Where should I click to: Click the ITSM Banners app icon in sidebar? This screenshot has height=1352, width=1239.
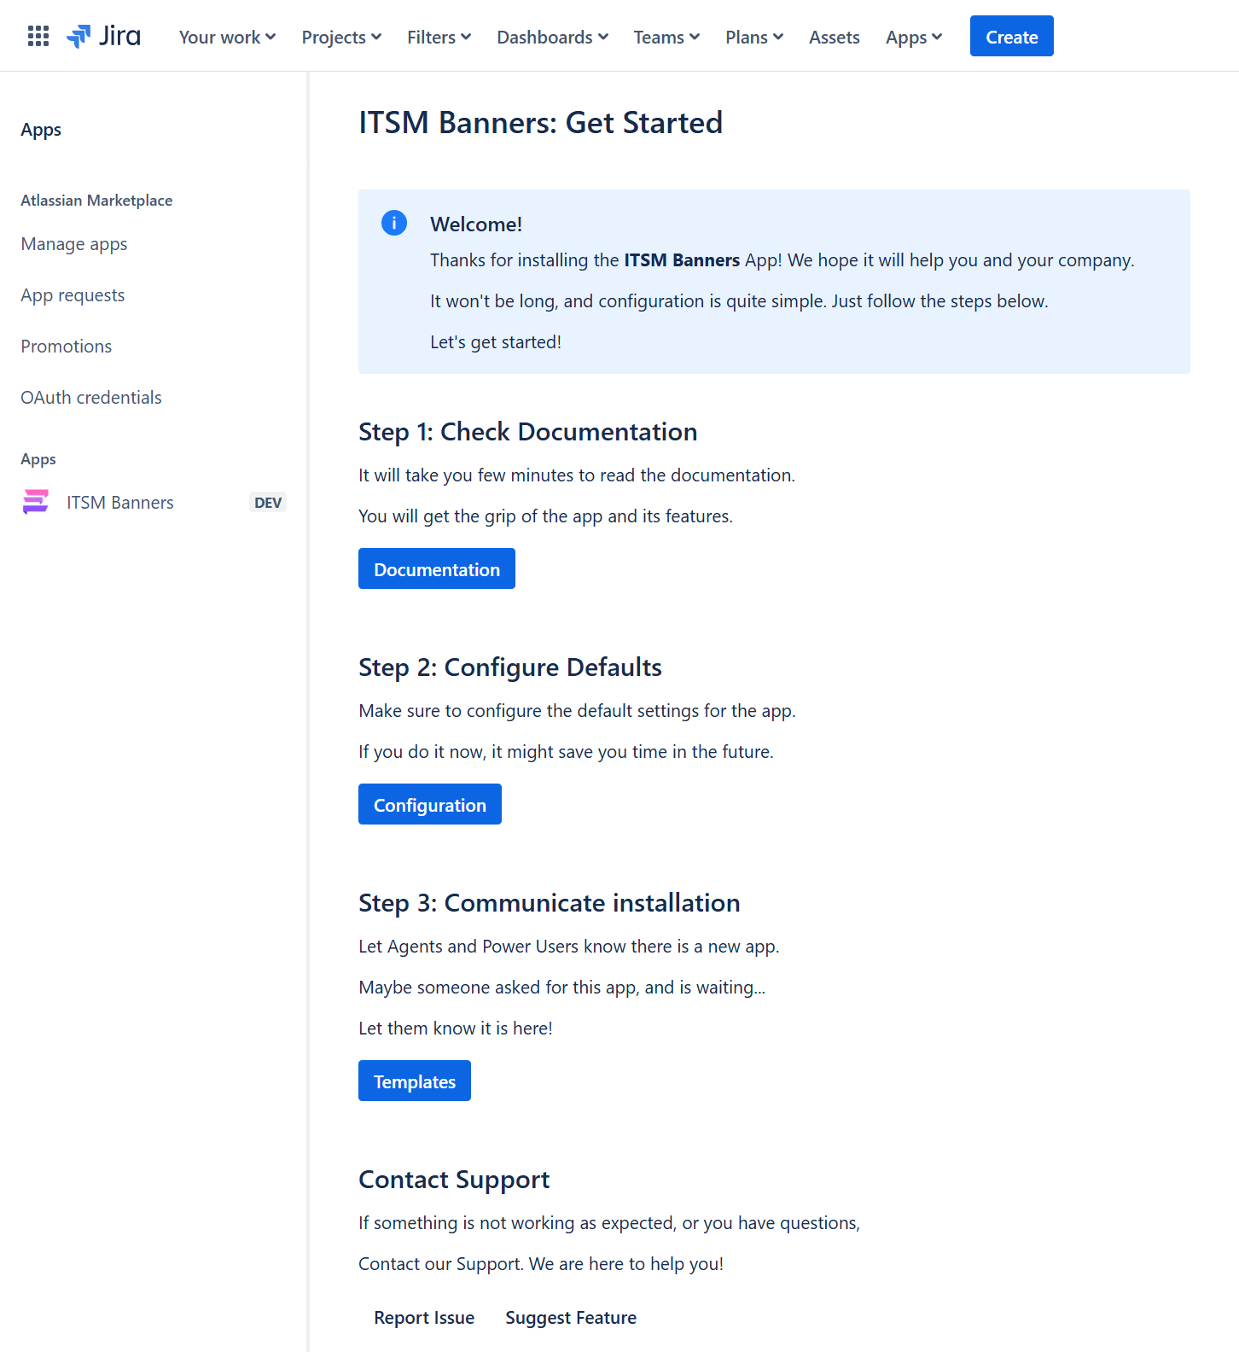click(36, 502)
